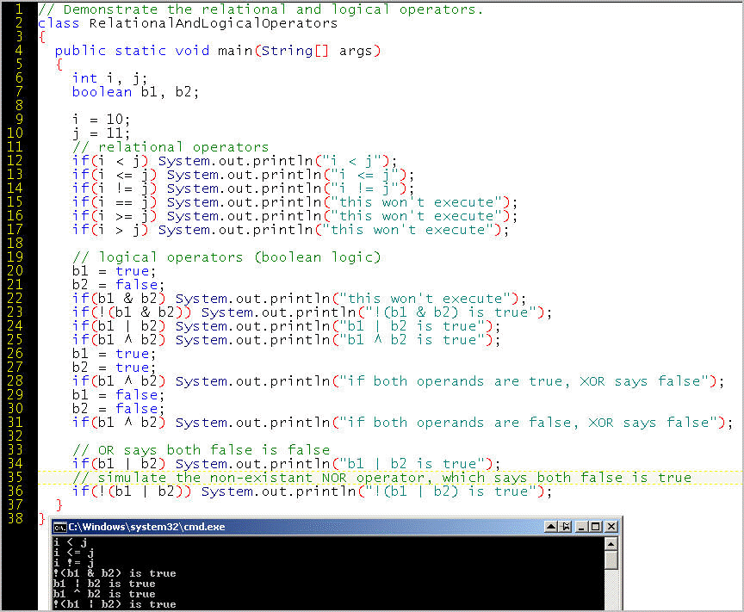Click the 'j = 11;' assignment line
744x612 pixels.
[x=101, y=133]
